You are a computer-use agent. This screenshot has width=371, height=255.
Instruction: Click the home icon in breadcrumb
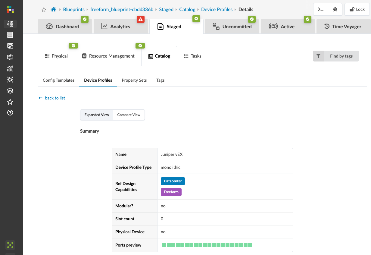[53, 10]
